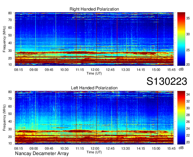This screenshot has width=193, height=157.
Task: Click 13:30 time tick under Left Handed plot
Action: [125, 148]
